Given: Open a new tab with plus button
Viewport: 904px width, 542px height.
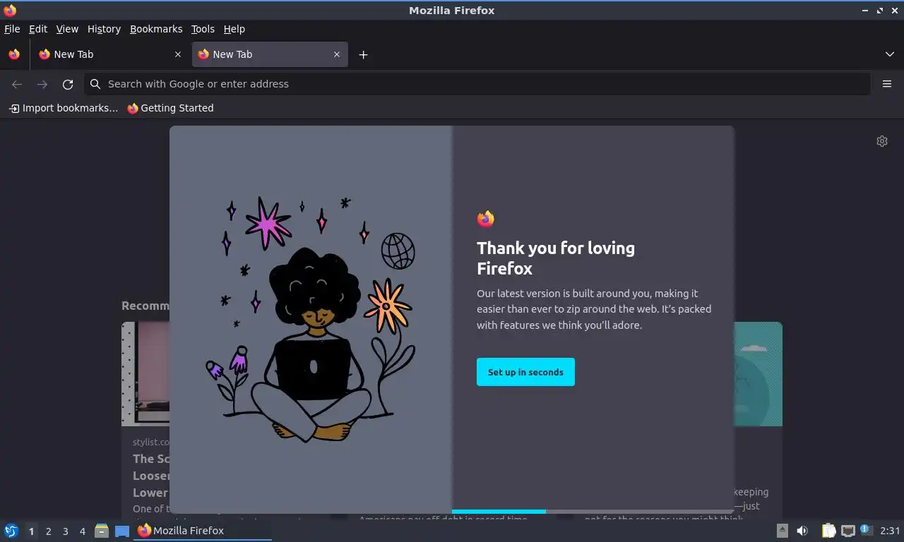Looking at the screenshot, I should click(363, 54).
